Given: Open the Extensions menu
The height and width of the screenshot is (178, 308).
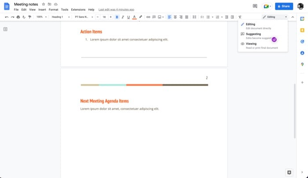Looking at the screenshot, I should coord(78,10).
